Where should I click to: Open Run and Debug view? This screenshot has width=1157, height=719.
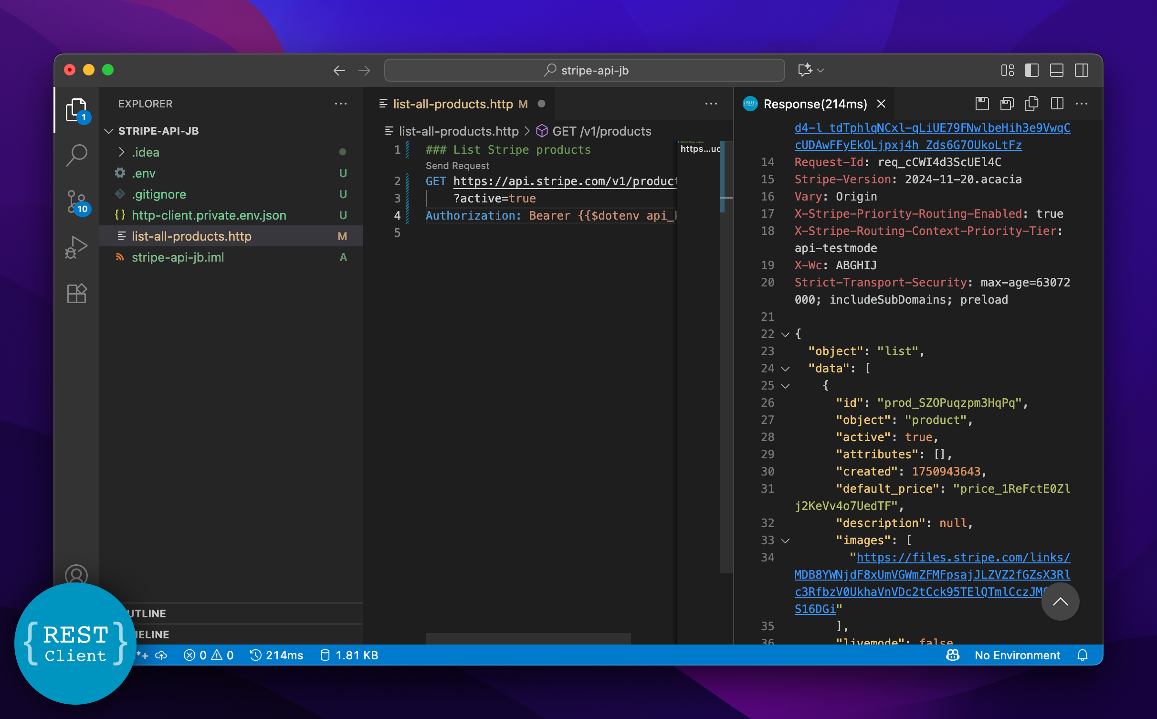[76, 247]
